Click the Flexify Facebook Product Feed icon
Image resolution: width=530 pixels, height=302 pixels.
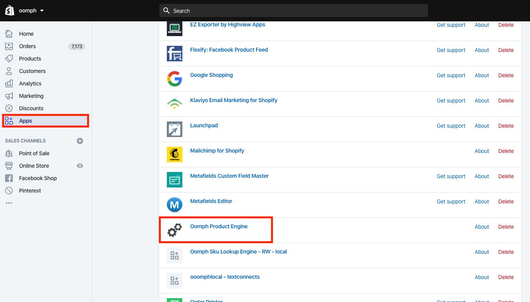(175, 54)
